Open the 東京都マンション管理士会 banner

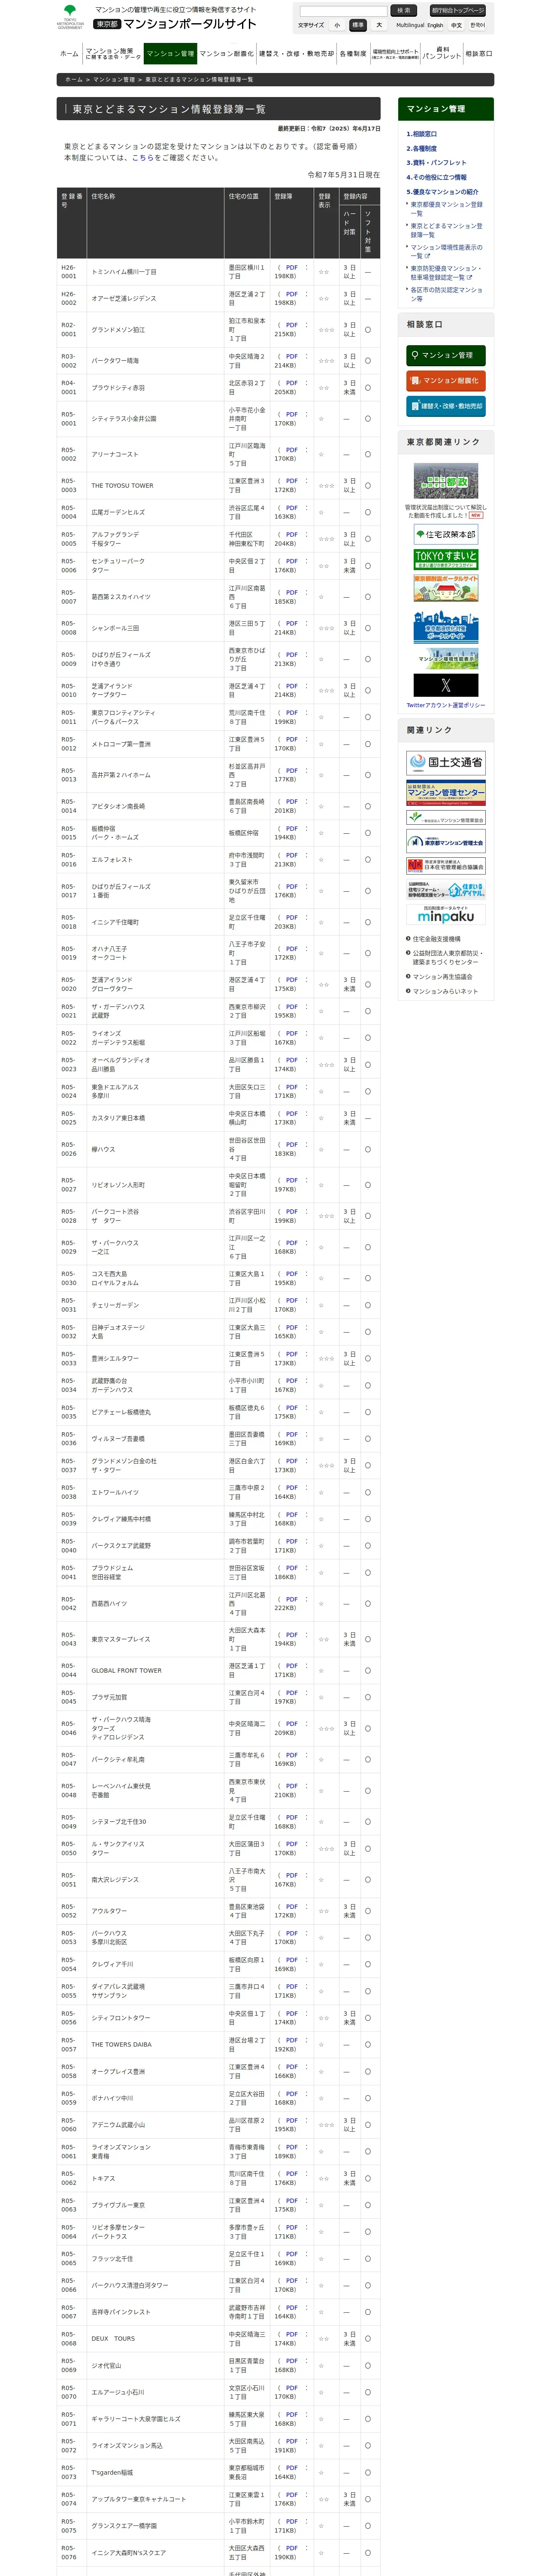(445, 842)
